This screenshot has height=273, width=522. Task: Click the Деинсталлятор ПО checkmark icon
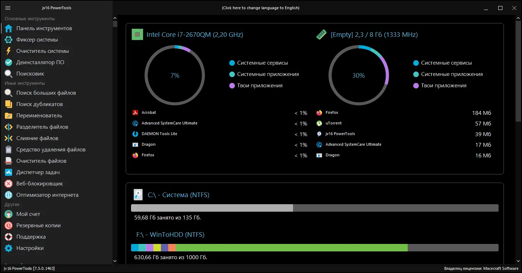point(9,62)
